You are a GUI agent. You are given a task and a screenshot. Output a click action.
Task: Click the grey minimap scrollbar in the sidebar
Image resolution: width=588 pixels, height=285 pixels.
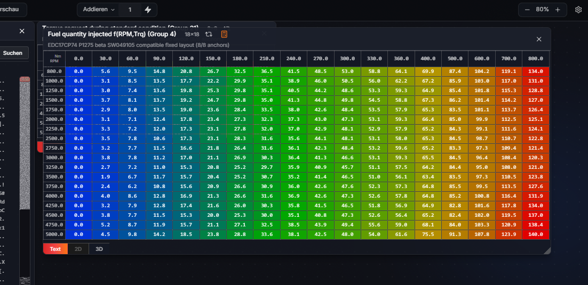click(x=25, y=143)
